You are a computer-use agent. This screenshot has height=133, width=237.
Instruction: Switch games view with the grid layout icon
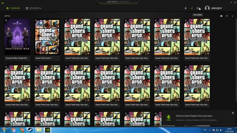tap(221, 16)
